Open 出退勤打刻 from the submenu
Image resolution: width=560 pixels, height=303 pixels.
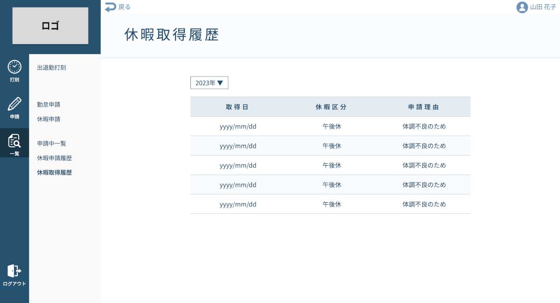(51, 68)
